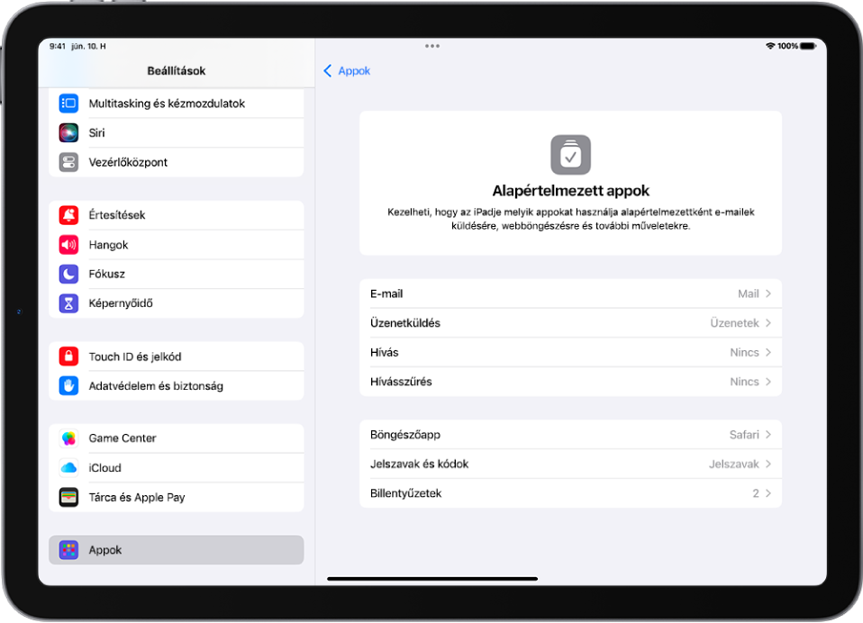
Task: Expand chevron in the Hívás row
Action: click(768, 353)
